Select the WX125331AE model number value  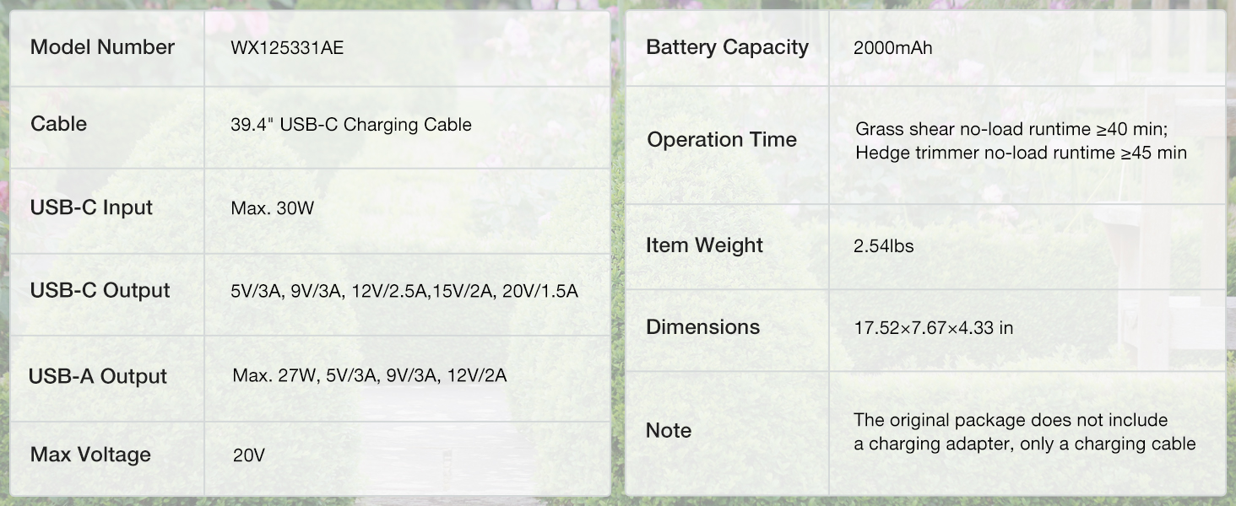coord(287,48)
